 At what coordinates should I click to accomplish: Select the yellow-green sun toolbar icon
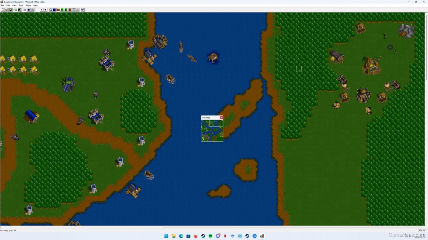click(x=16, y=10)
